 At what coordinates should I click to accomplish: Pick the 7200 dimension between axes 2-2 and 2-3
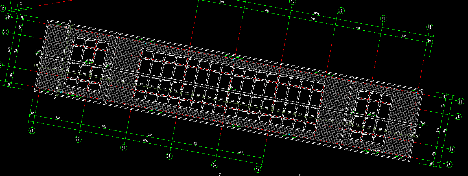pyautogui.click(x=104, y=127)
